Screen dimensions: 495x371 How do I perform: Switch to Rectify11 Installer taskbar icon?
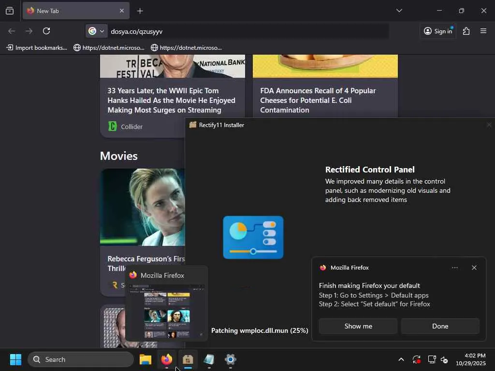coord(188,359)
